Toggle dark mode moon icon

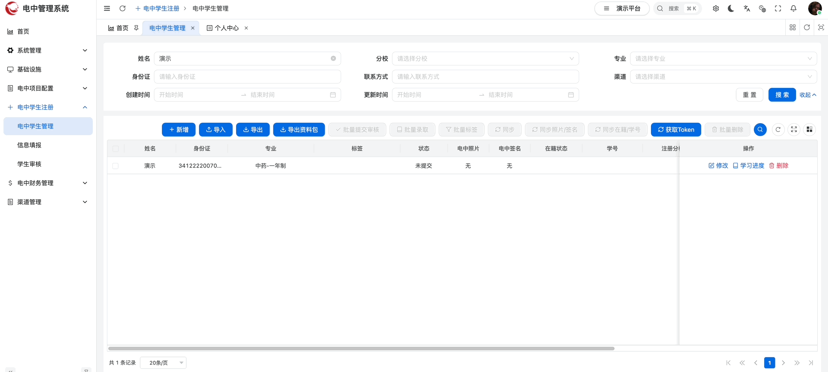tap(731, 9)
